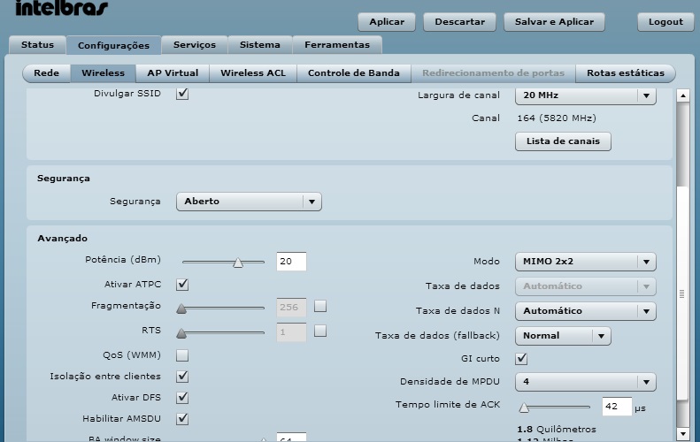Screen dimensions: 700x442
Task: Toggle the Habilitar AMSDU checkbox
Action: coord(182,419)
